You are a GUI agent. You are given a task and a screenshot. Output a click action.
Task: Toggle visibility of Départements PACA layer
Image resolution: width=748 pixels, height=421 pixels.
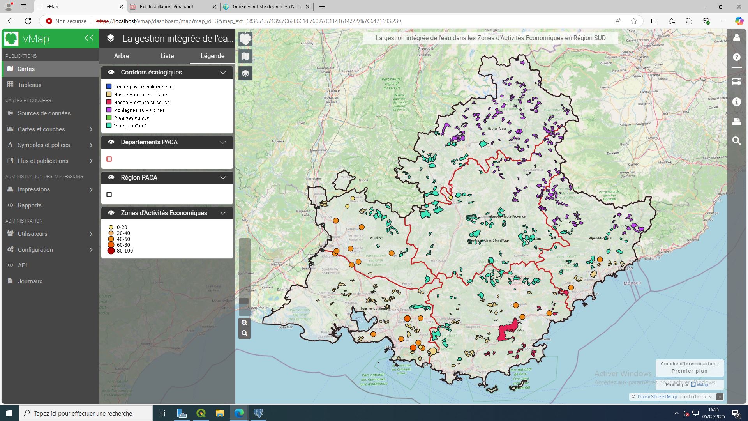[111, 142]
